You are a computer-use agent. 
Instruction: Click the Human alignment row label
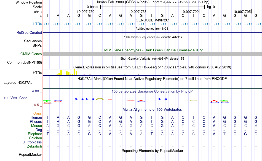(36, 118)
